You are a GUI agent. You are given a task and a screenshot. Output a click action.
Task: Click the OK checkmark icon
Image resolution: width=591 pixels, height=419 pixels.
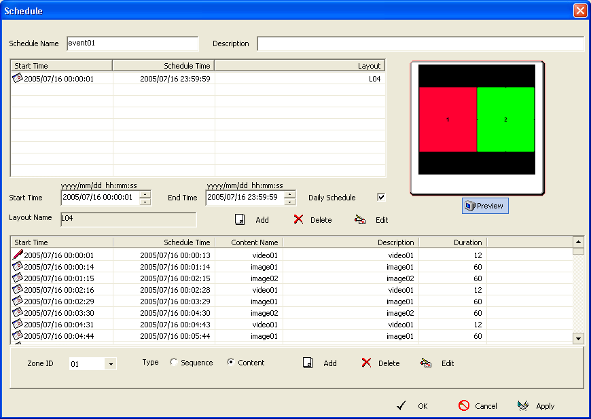401,405
